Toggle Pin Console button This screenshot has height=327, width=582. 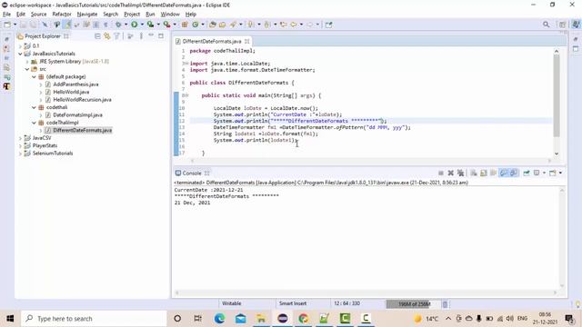point(527,173)
